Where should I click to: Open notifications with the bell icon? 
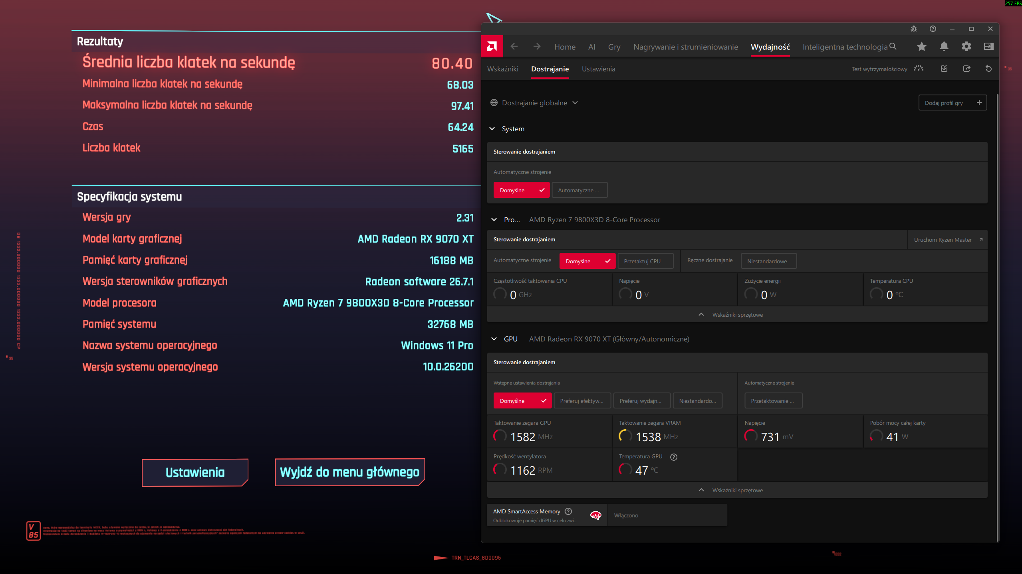[944, 47]
